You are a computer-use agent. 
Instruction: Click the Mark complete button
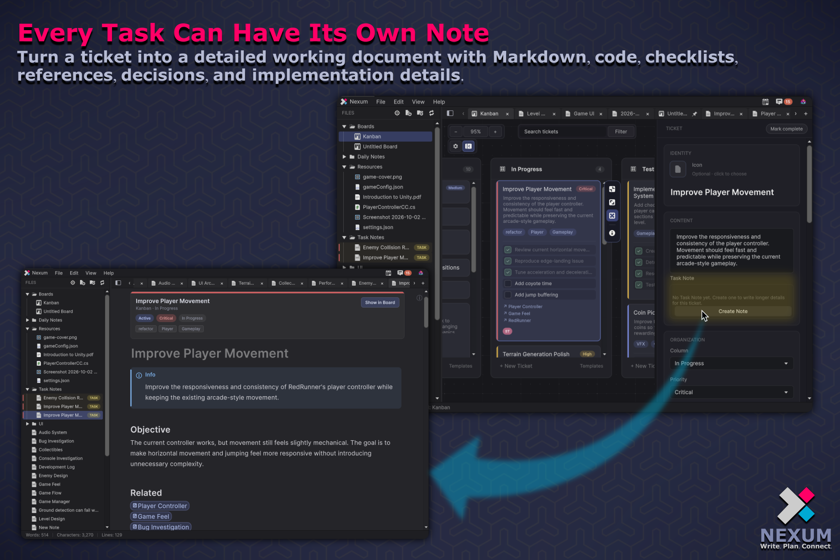pos(786,129)
